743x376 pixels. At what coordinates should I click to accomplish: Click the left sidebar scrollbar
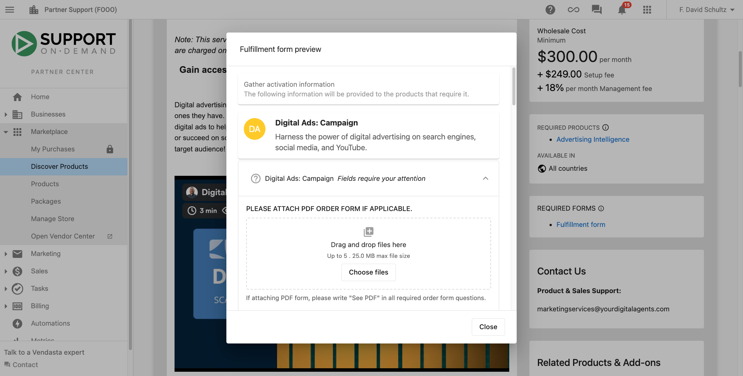[x=130, y=184]
